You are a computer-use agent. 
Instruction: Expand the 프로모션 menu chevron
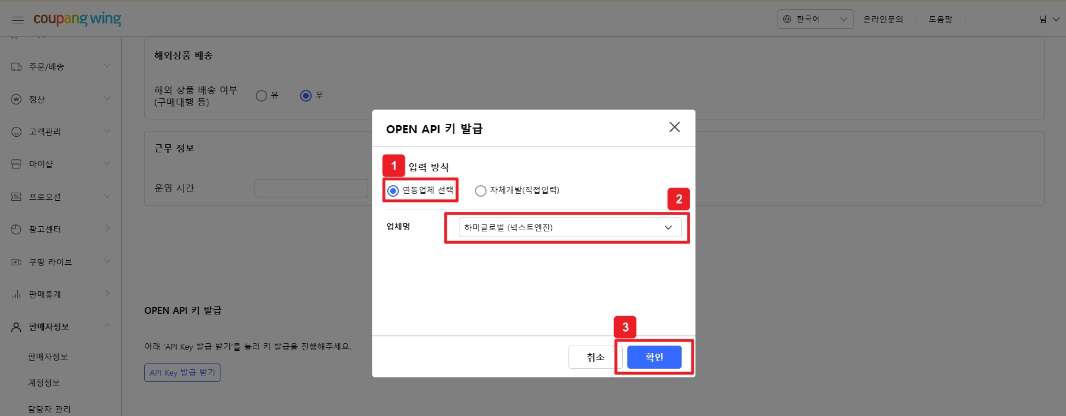107,196
